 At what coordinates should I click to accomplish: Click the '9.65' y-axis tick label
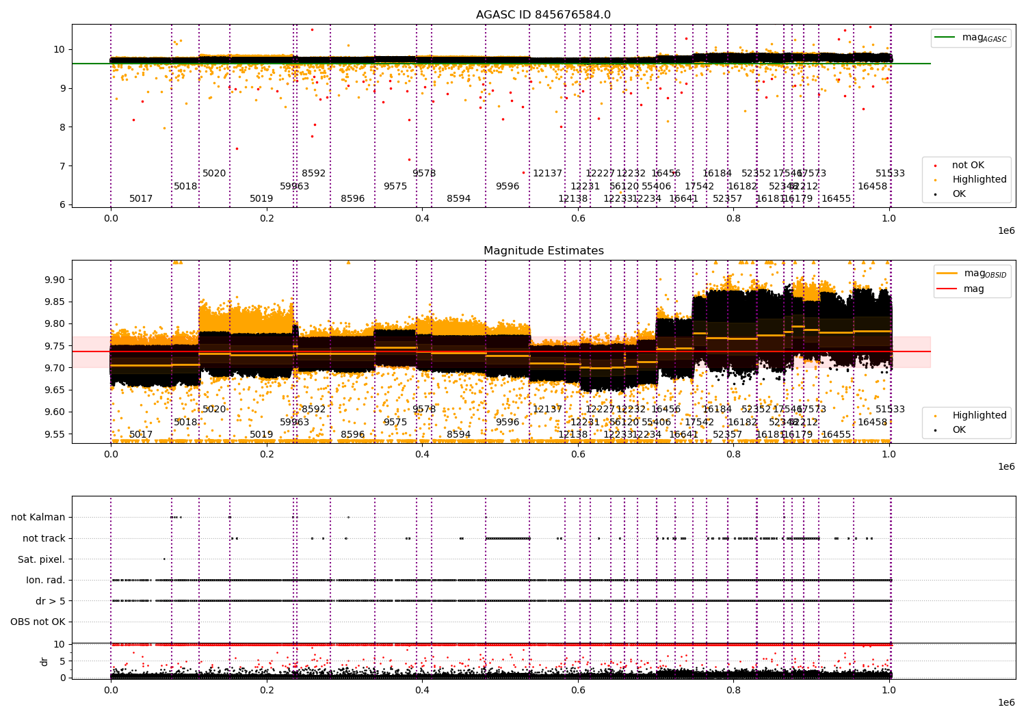coord(55,390)
